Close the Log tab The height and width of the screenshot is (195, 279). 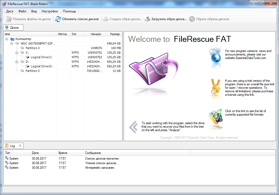click(x=20, y=146)
